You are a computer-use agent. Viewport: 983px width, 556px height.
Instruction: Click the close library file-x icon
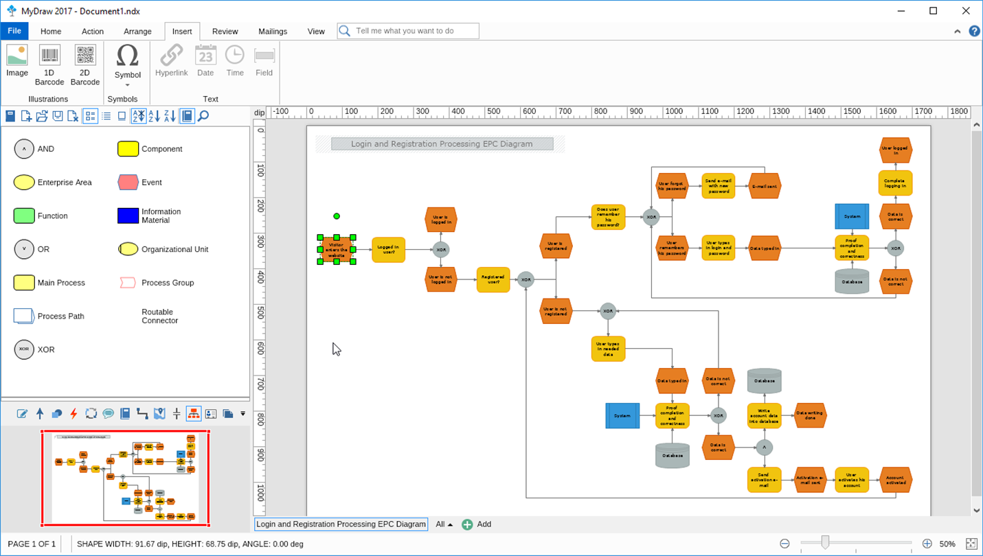point(73,116)
